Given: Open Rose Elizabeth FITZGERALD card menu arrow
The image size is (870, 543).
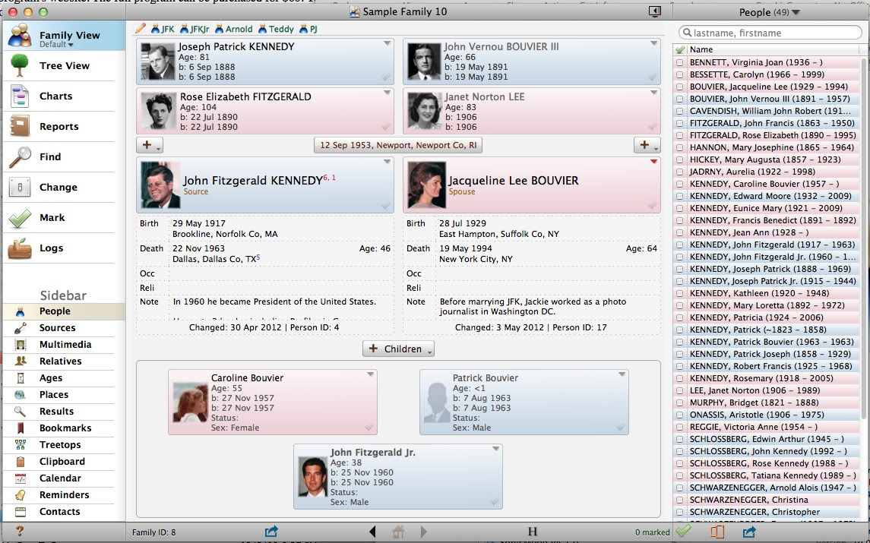Looking at the screenshot, I should pos(387,93).
